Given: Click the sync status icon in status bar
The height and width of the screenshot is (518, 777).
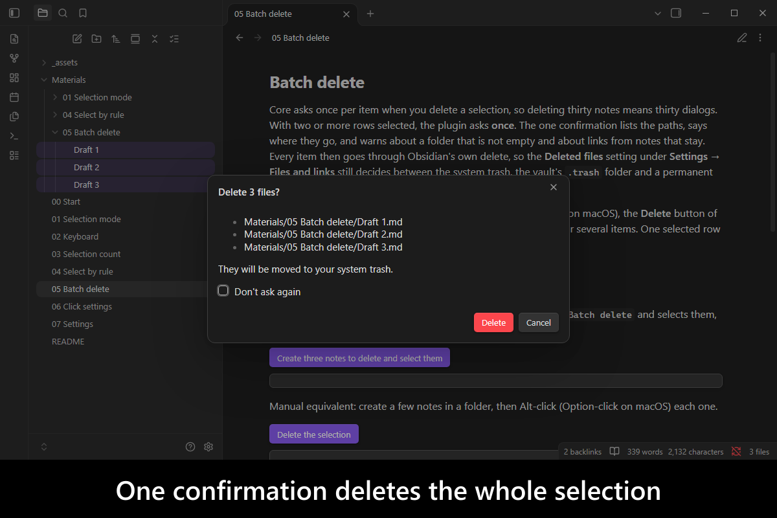Looking at the screenshot, I should tap(736, 451).
